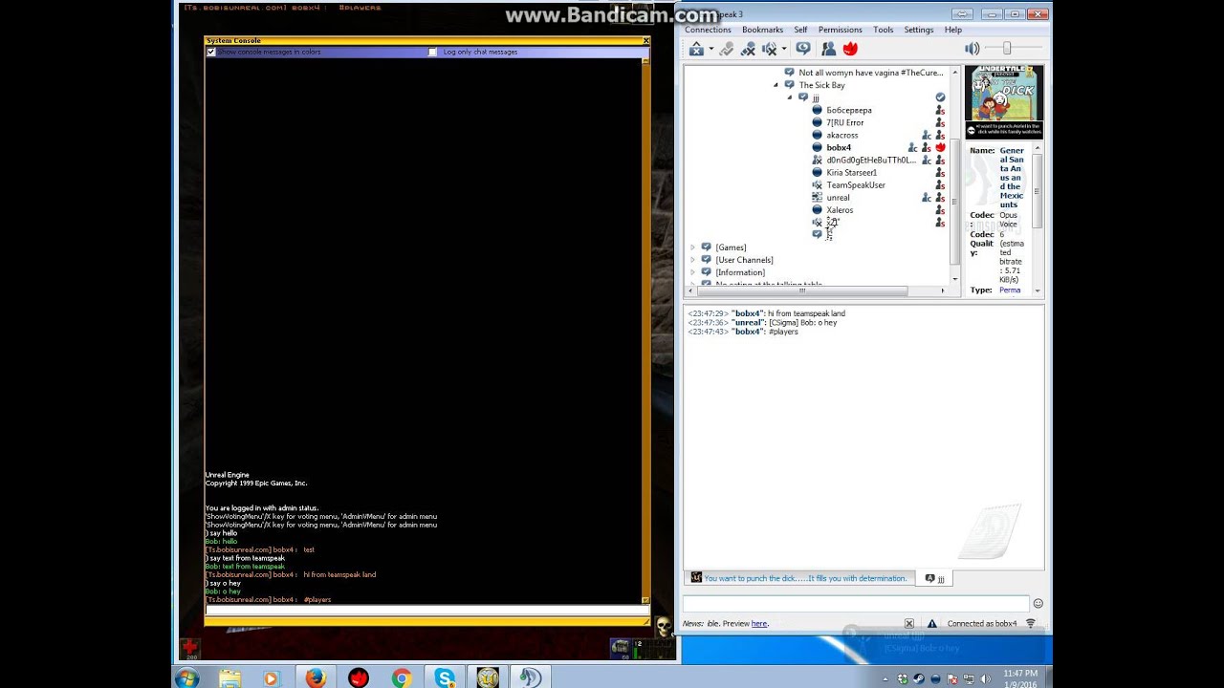Viewport: 1224px width, 688px height.
Task: Open the disconnect button dropdown arrow
Action: [x=710, y=49]
